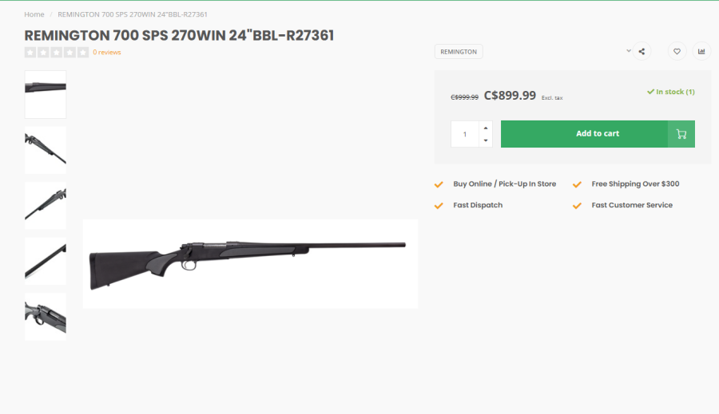Go to Home breadcrumb
Screen dimensions: 719x414
click(34, 14)
